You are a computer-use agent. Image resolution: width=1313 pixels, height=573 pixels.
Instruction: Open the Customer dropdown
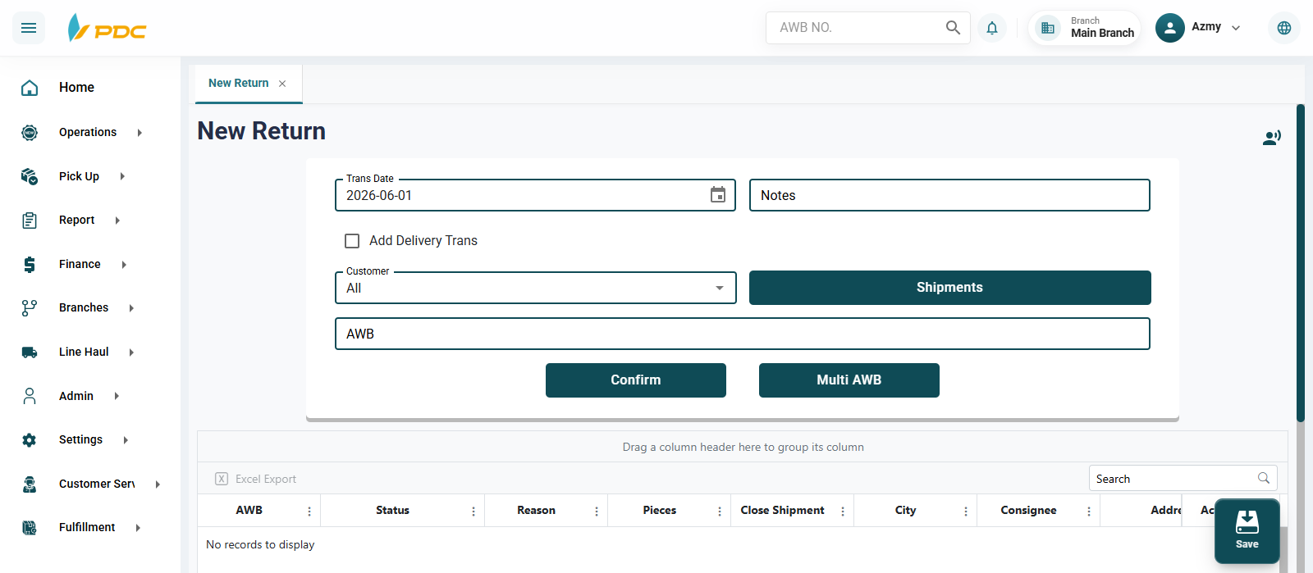(x=536, y=288)
